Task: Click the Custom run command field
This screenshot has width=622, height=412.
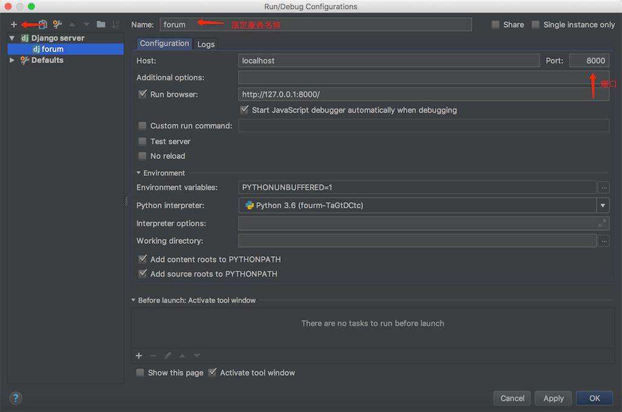Action: pos(424,126)
